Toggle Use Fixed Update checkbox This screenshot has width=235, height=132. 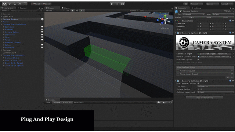point(198,59)
